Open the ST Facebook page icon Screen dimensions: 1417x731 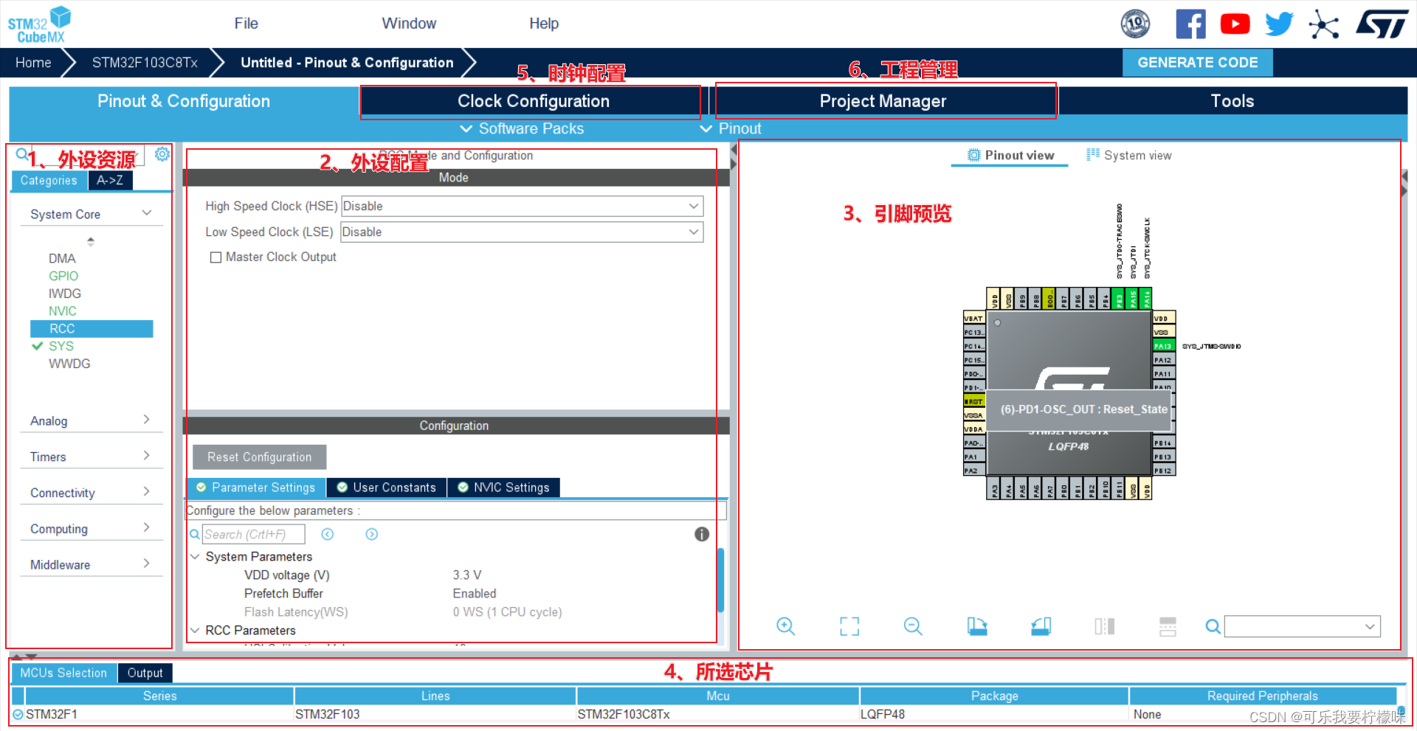1190,24
